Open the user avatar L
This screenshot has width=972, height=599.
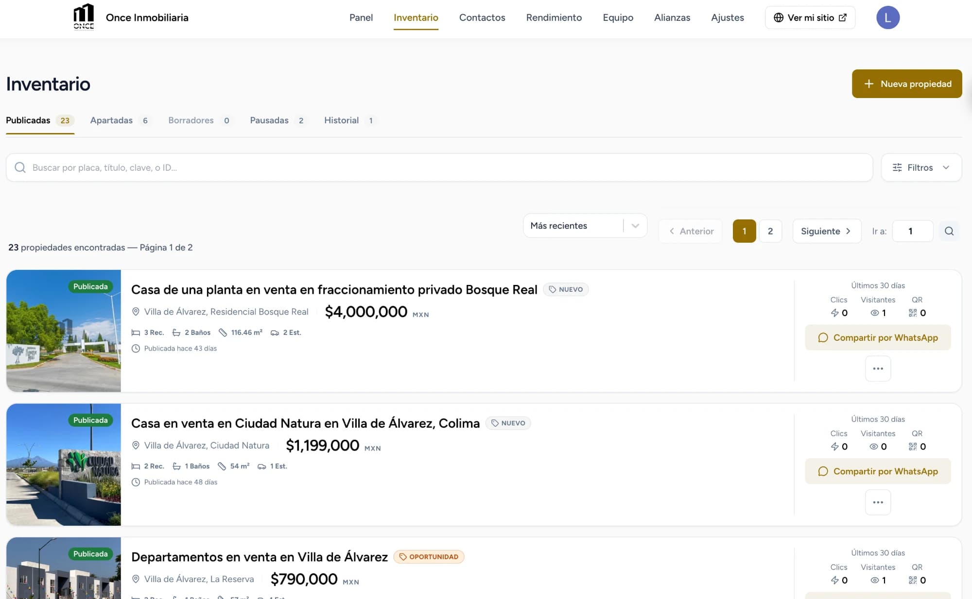coord(887,17)
